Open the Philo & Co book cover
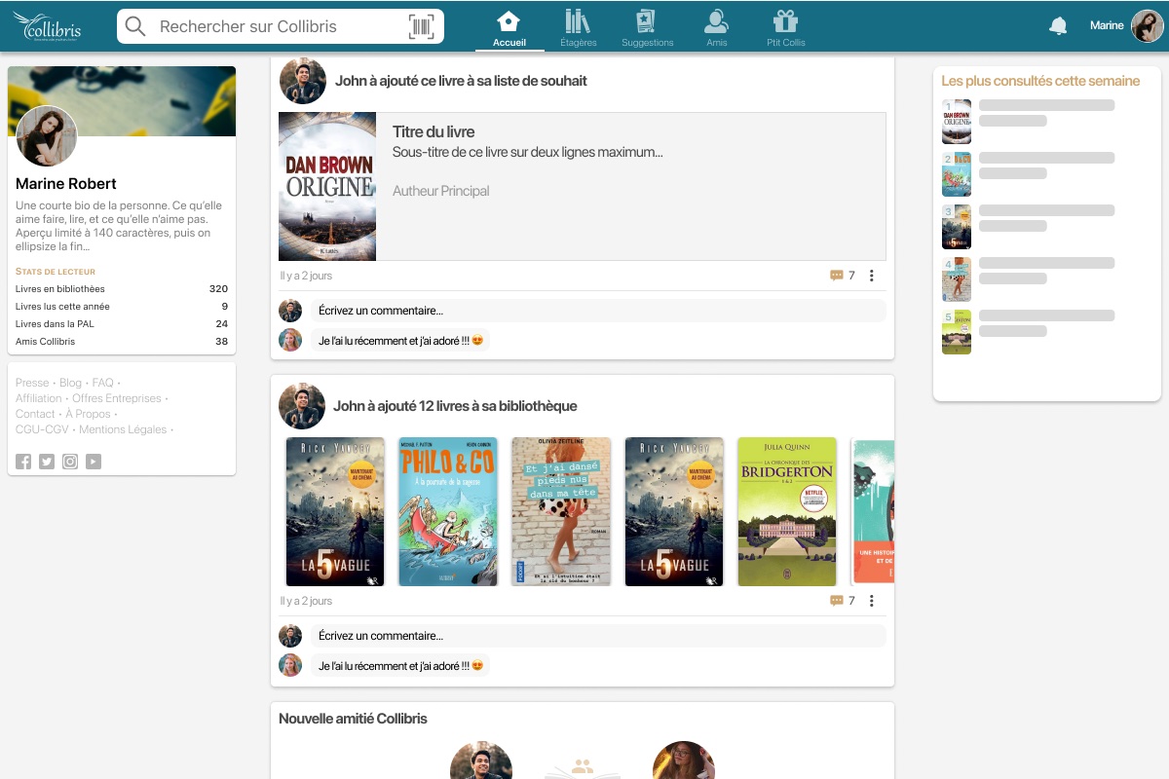This screenshot has width=1169, height=779. [x=448, y=512]
